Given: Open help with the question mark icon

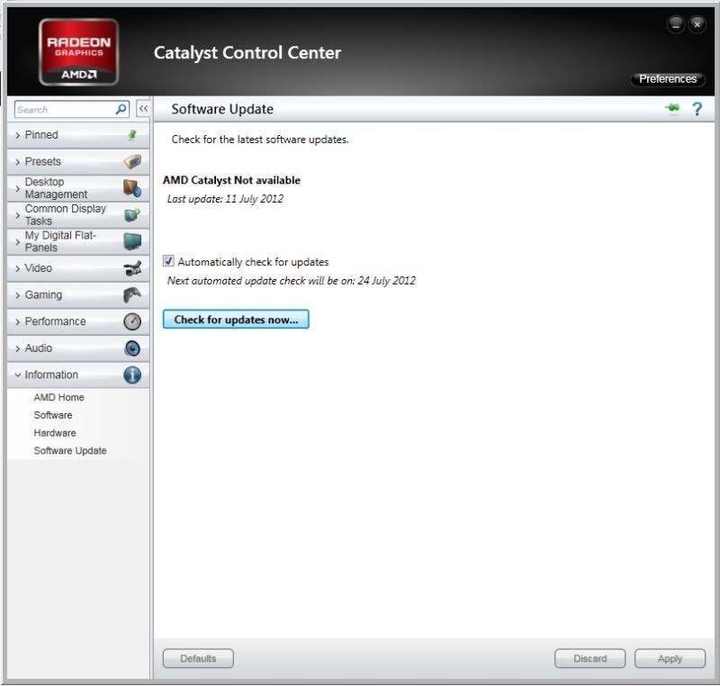Looking at the screenshot, I should (697, 109).
